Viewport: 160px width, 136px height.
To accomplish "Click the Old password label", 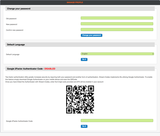I will click(x=11, y=19).
